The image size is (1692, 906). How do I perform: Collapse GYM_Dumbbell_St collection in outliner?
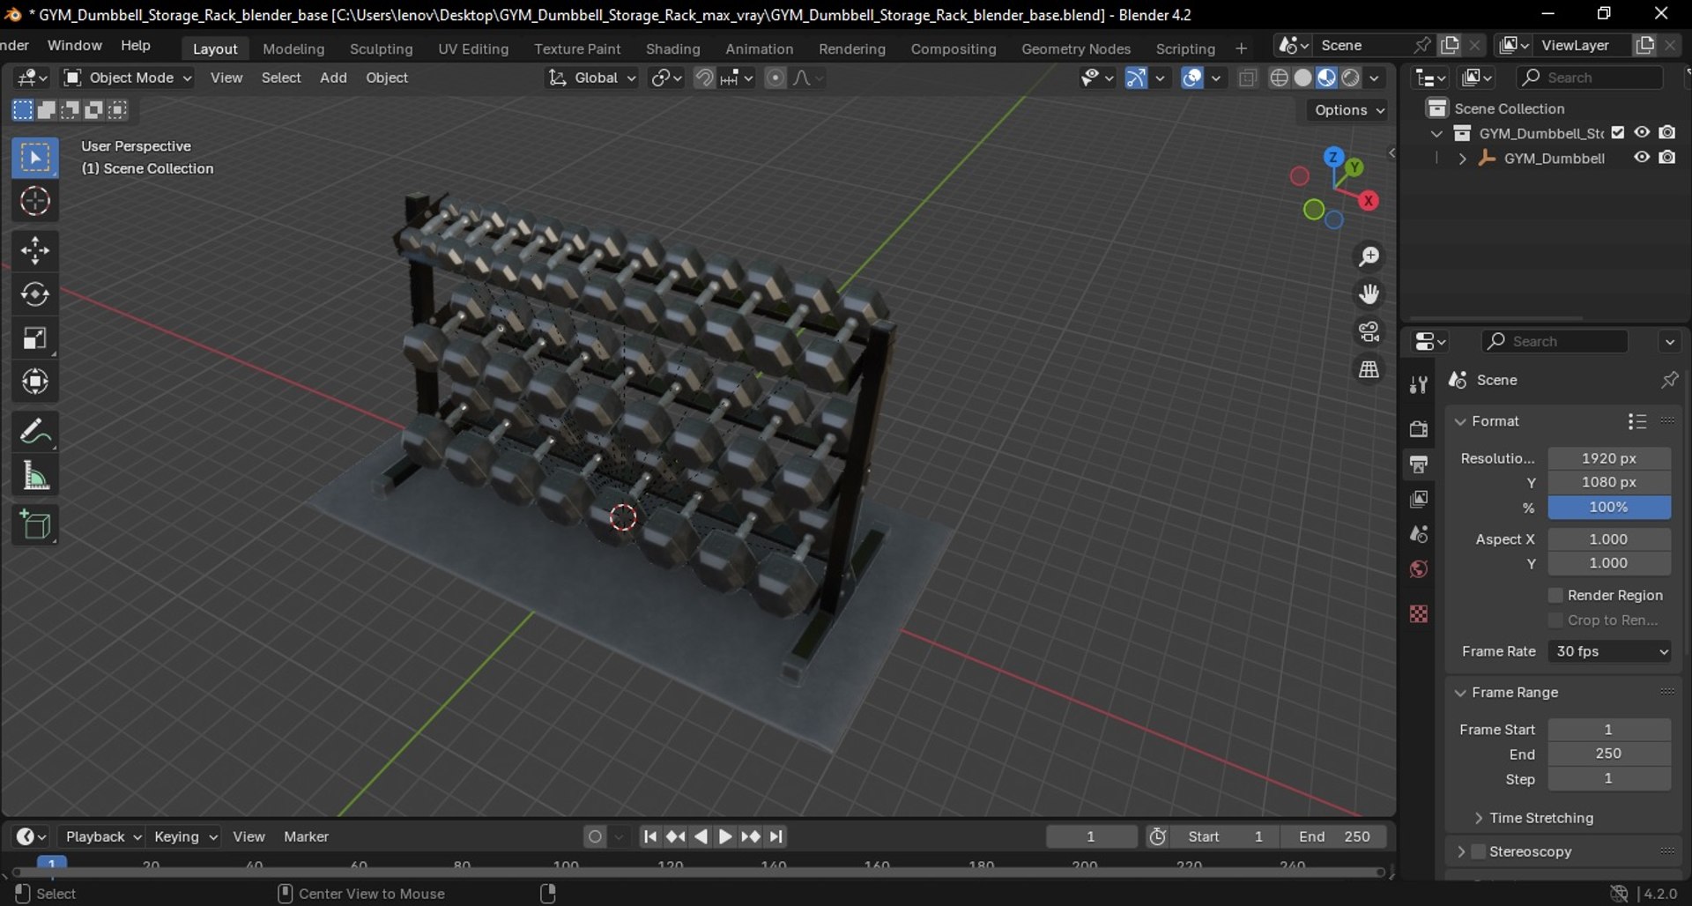[1437, 134]
